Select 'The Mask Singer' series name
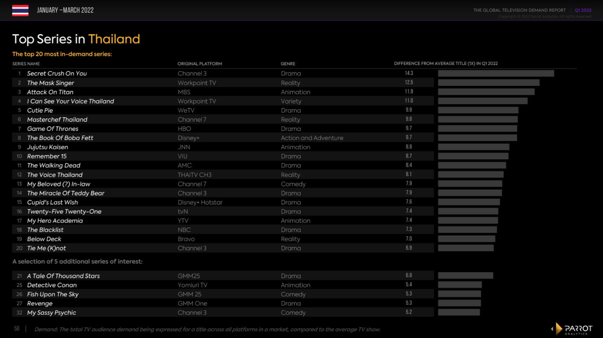 [51, 83]
